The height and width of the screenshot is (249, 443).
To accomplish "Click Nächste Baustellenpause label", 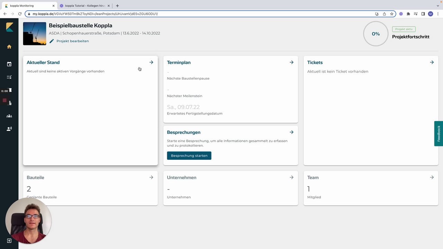I will (x=188, y=79).
